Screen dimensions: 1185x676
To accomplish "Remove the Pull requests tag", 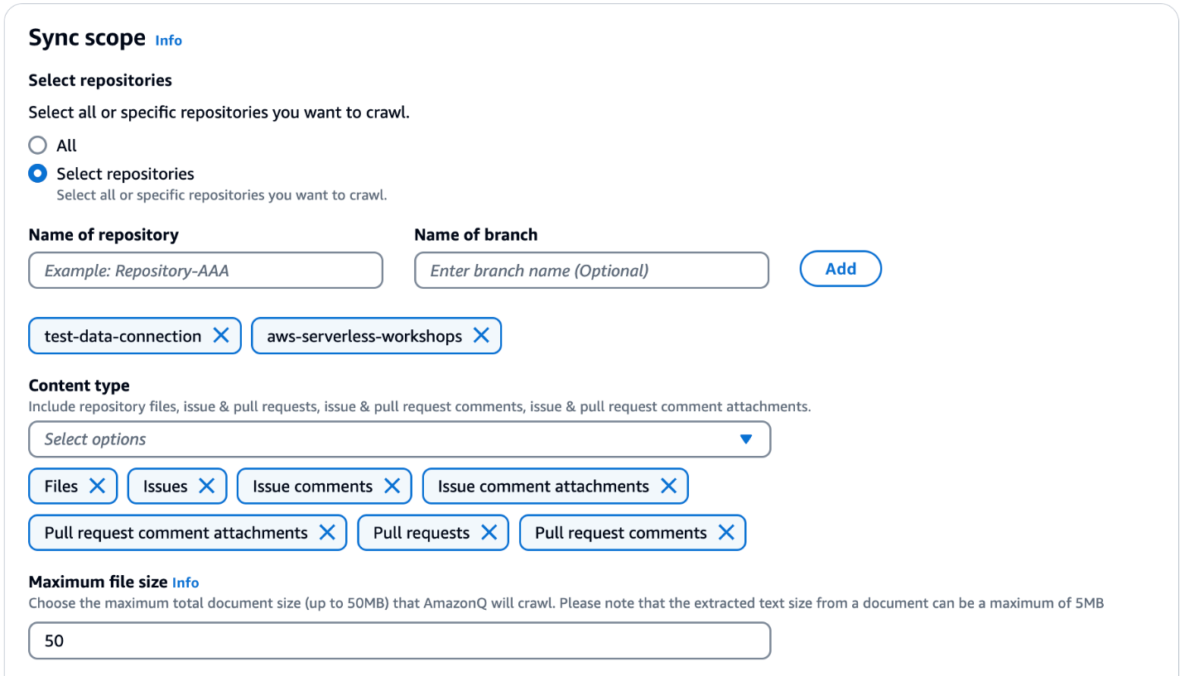I will click(x=489, y=533).
